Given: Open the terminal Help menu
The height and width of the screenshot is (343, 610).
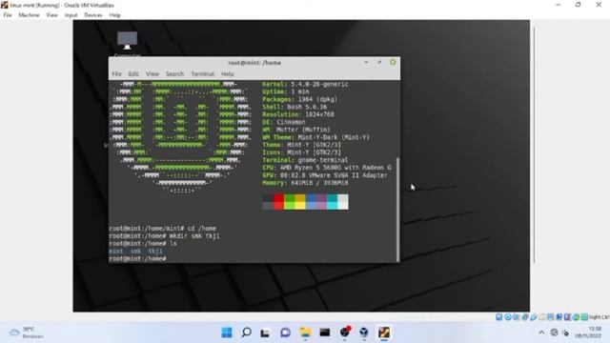Looking at the screenshot, I should point(228,74).
